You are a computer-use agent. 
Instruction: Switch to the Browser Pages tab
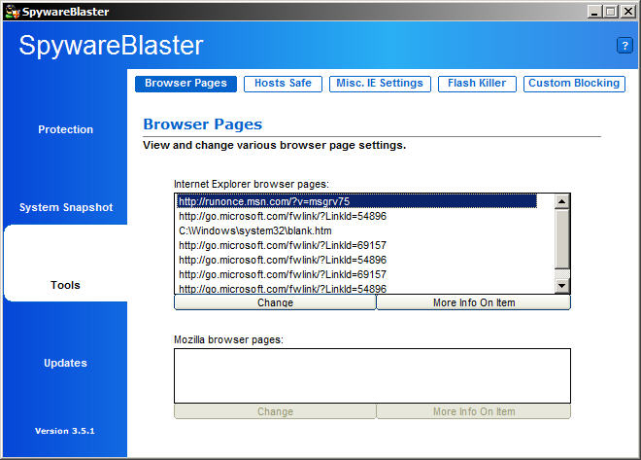[x=186, y=84]
